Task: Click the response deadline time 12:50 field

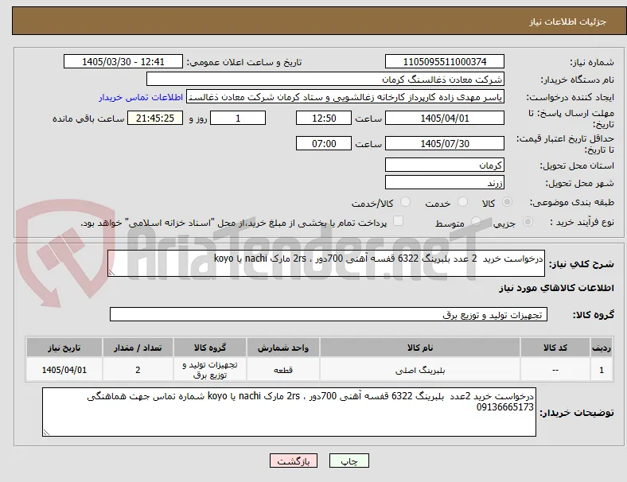Action: (x=324, y=118)
